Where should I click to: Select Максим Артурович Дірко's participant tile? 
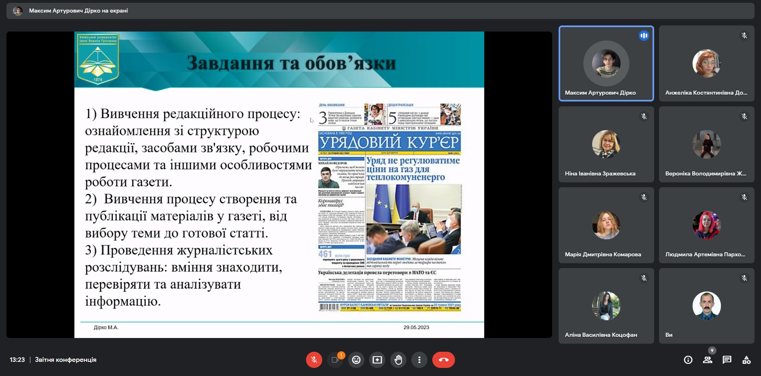pos(606,63)
